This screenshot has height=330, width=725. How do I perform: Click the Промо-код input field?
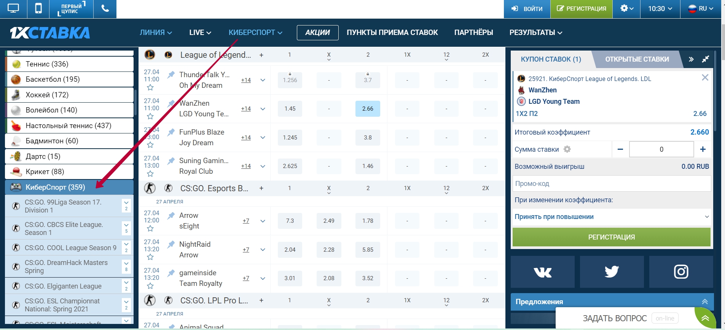612,184
